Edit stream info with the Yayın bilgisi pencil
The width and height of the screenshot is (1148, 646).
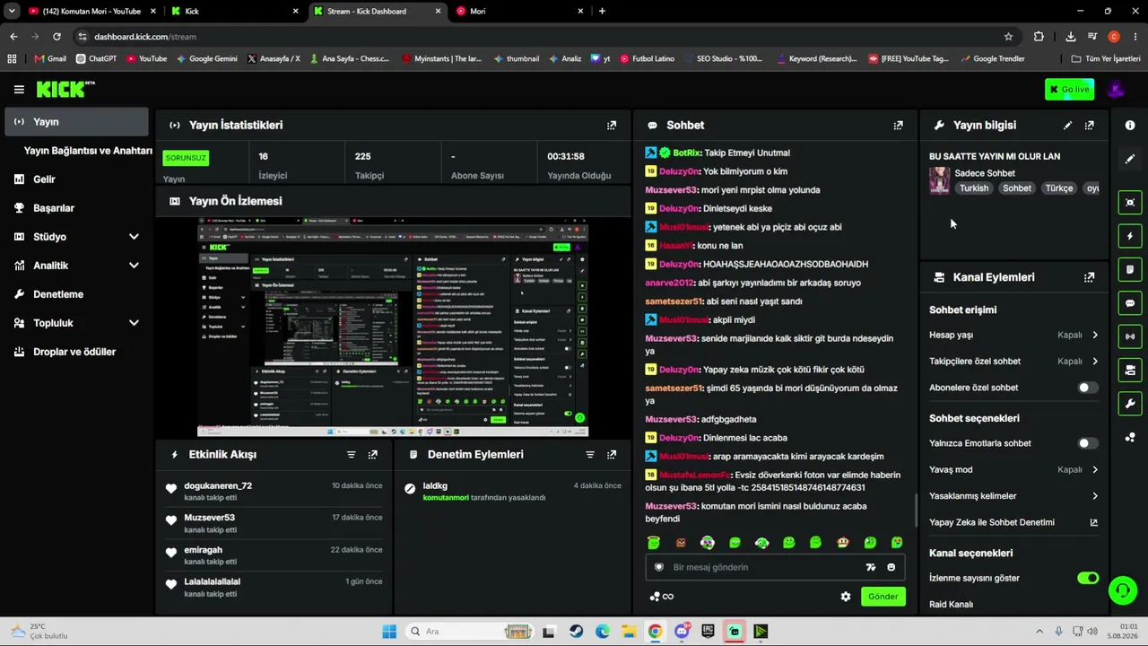(1067, 126)
